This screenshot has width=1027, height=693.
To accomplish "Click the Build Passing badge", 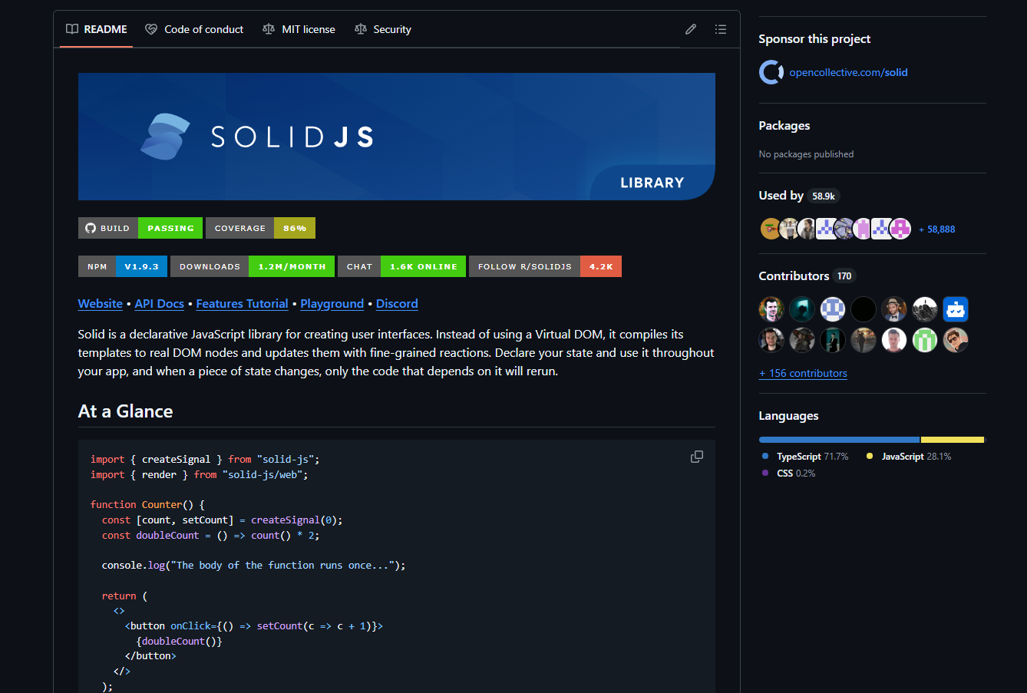I will pos(140,228).
